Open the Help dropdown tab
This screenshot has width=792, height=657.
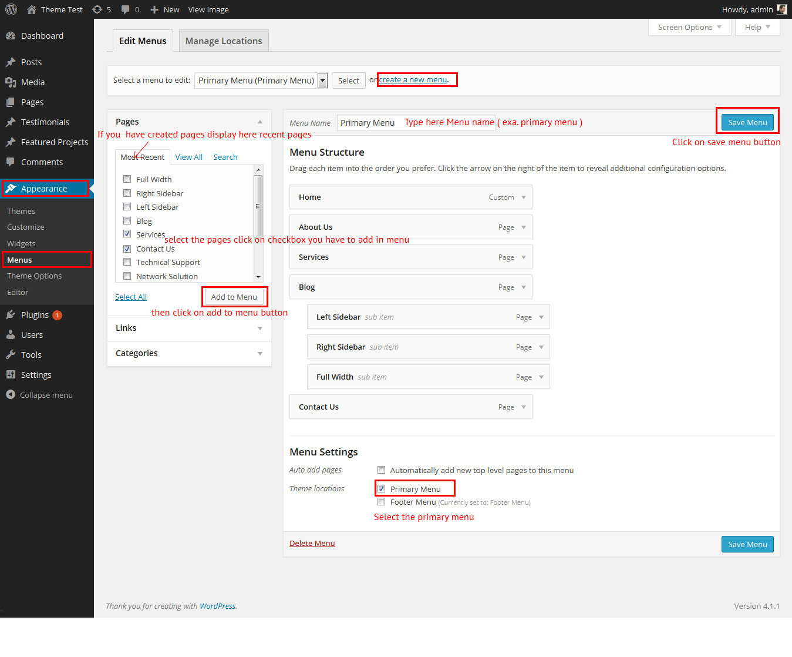(757, 27)
